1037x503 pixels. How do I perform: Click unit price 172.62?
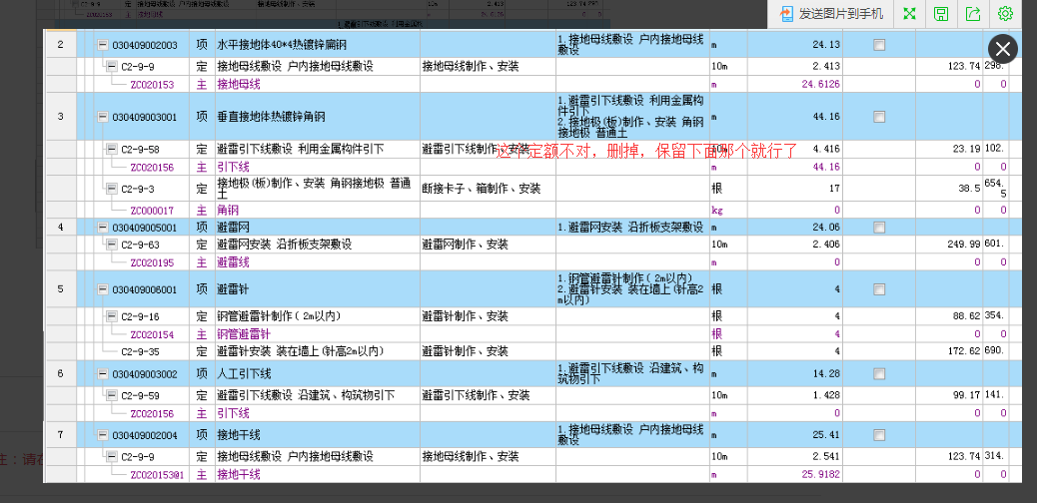[966, 351]
